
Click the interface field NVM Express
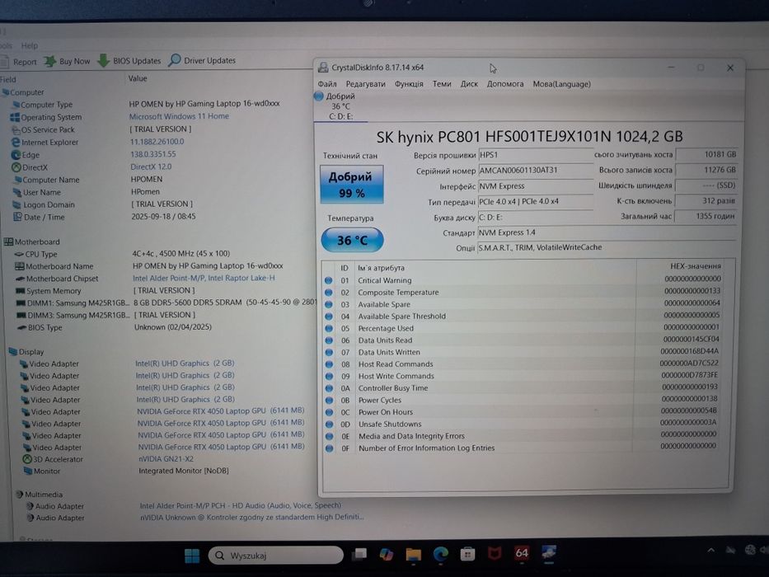click(x=536, y=186)
